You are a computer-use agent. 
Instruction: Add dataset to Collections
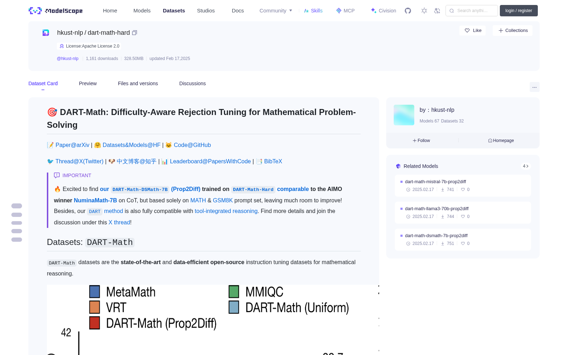coord(513,31)
